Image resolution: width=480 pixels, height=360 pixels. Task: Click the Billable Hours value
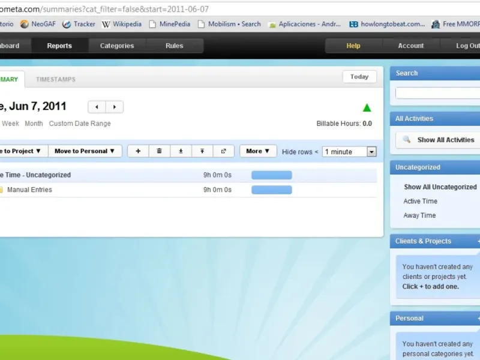click(x=367, y=124)
